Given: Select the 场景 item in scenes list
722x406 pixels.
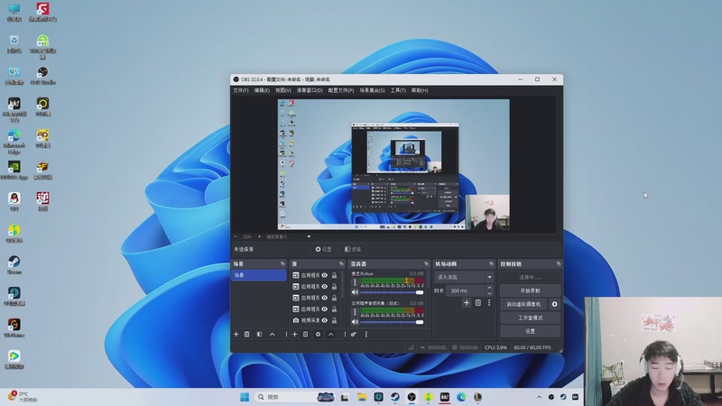Looking at the screenshot, I should click(x=258, y=275).
